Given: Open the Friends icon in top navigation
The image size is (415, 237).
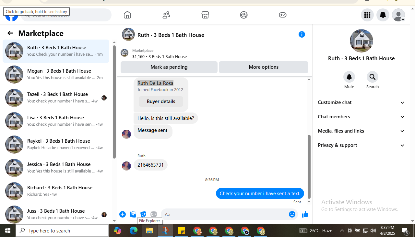Looking at the screenshot, I should click(x=166, y=15).
